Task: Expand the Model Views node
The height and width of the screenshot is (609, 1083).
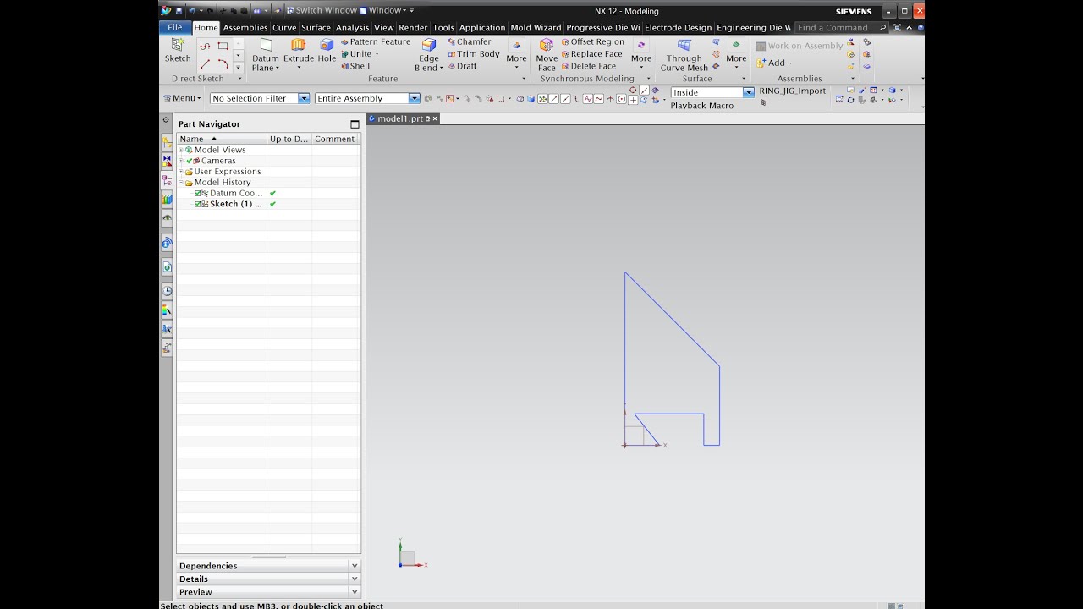Action: [x=180, y=150]
